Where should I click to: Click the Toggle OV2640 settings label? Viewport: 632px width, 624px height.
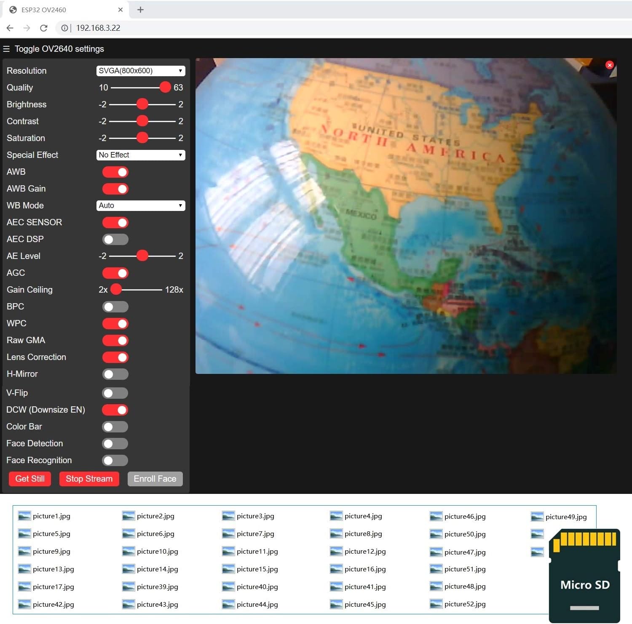[59, 49]
